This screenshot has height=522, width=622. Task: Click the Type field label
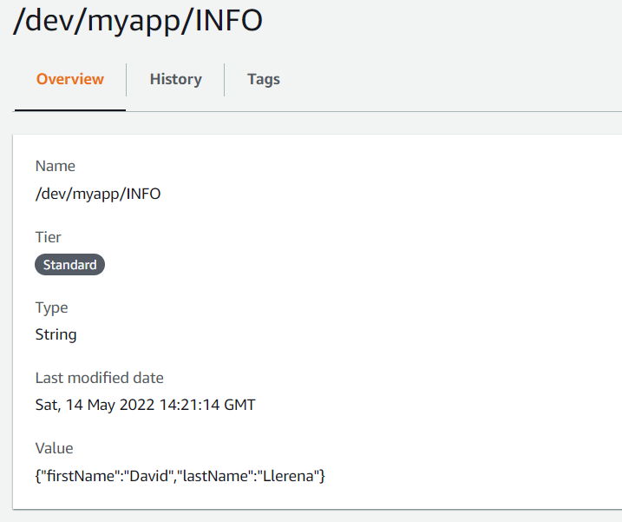(x=51, y=307)
